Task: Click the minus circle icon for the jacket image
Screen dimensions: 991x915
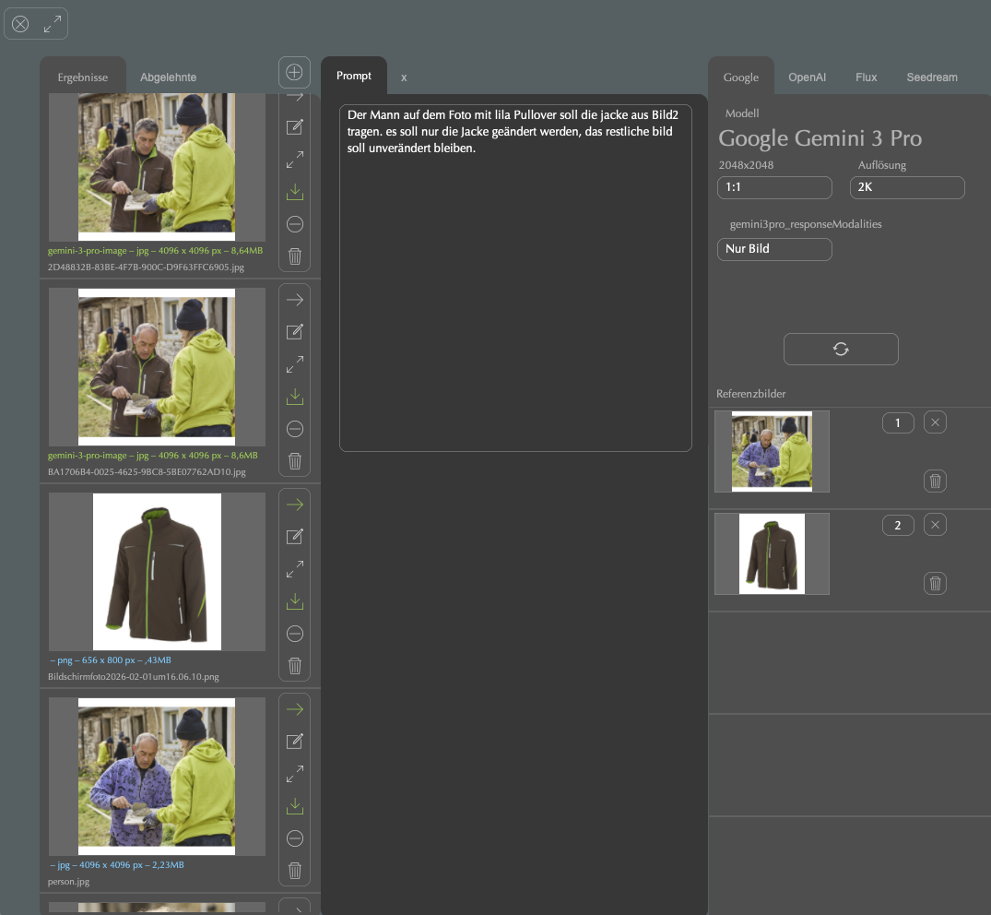Action: [295, 634]
